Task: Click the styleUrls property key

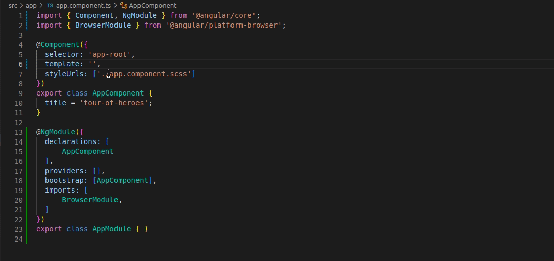Action: [64, 74]
